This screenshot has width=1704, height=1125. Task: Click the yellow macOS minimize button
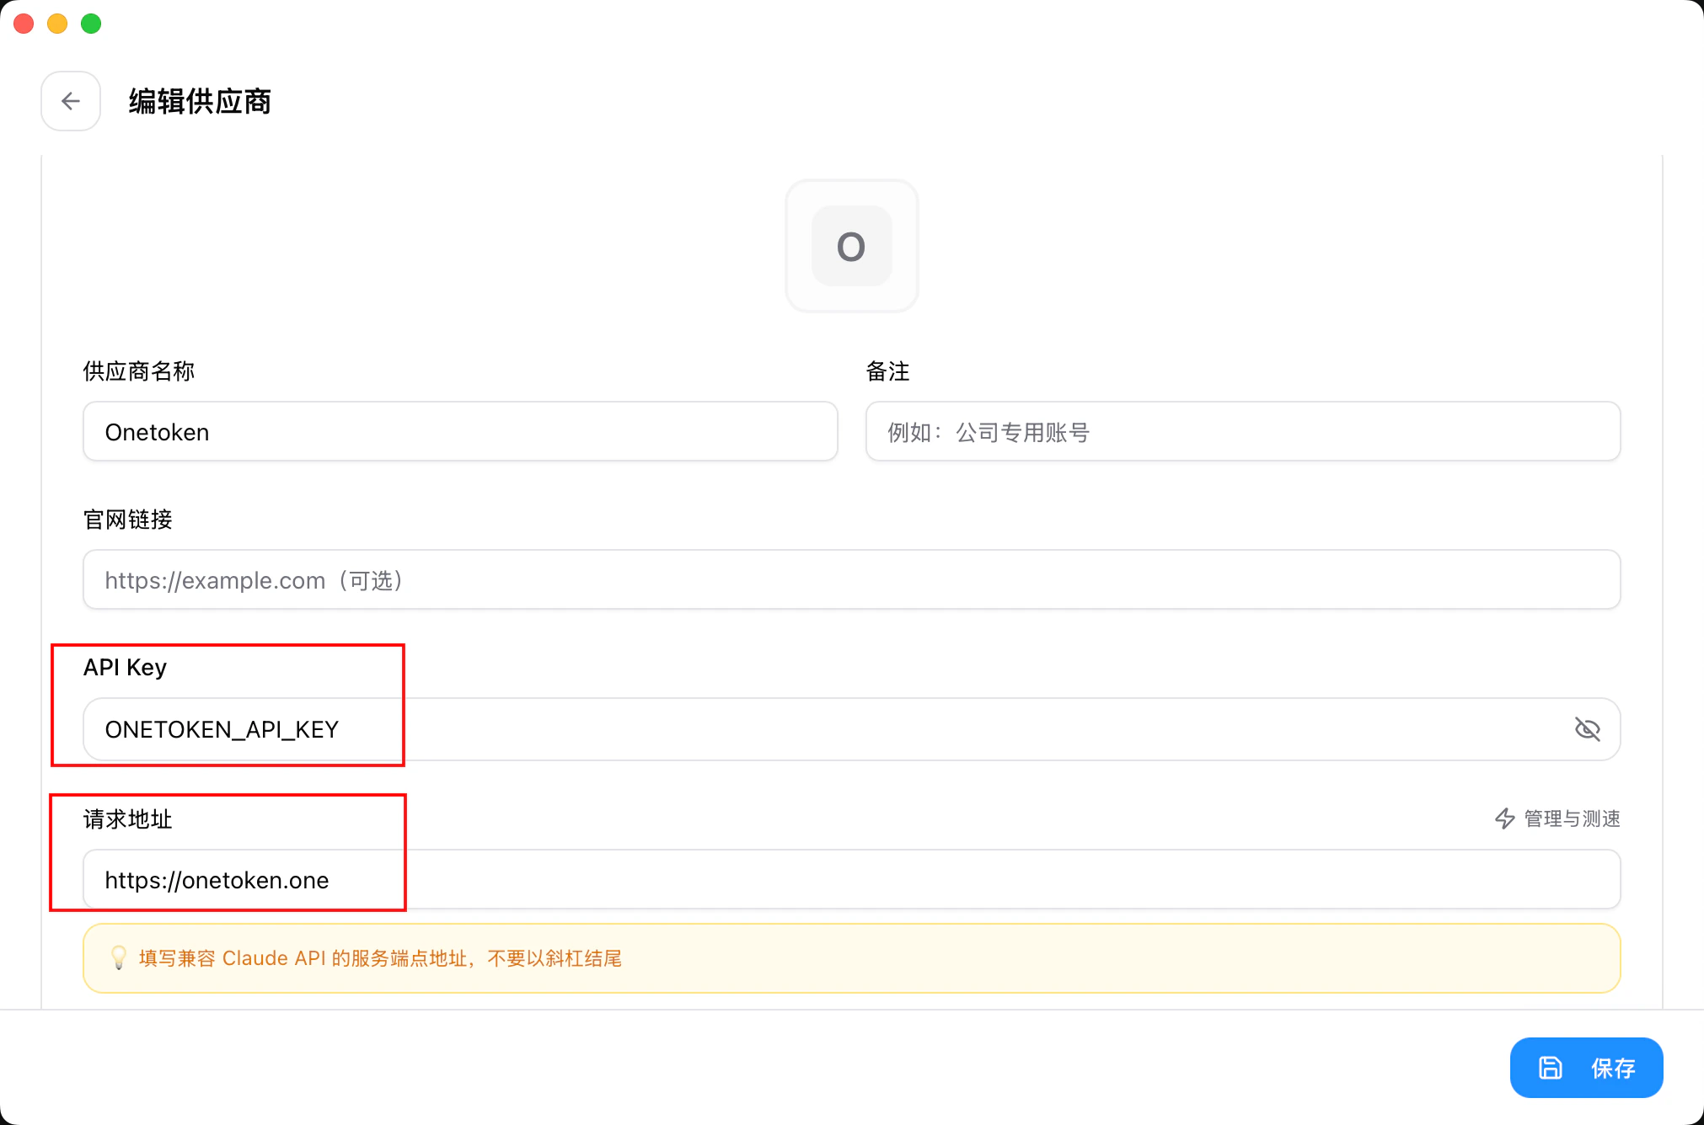pos(57,24)
